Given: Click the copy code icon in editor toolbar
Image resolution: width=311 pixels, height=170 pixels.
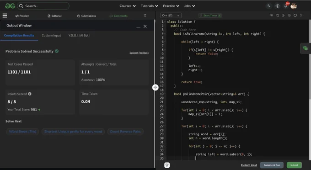Looking at the screenshot, I should pyautogui.click(x=277, y=16).
